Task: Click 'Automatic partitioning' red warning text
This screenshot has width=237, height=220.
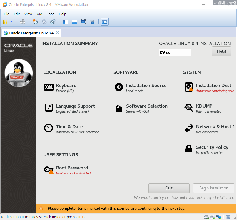Action: coord(215,91)
